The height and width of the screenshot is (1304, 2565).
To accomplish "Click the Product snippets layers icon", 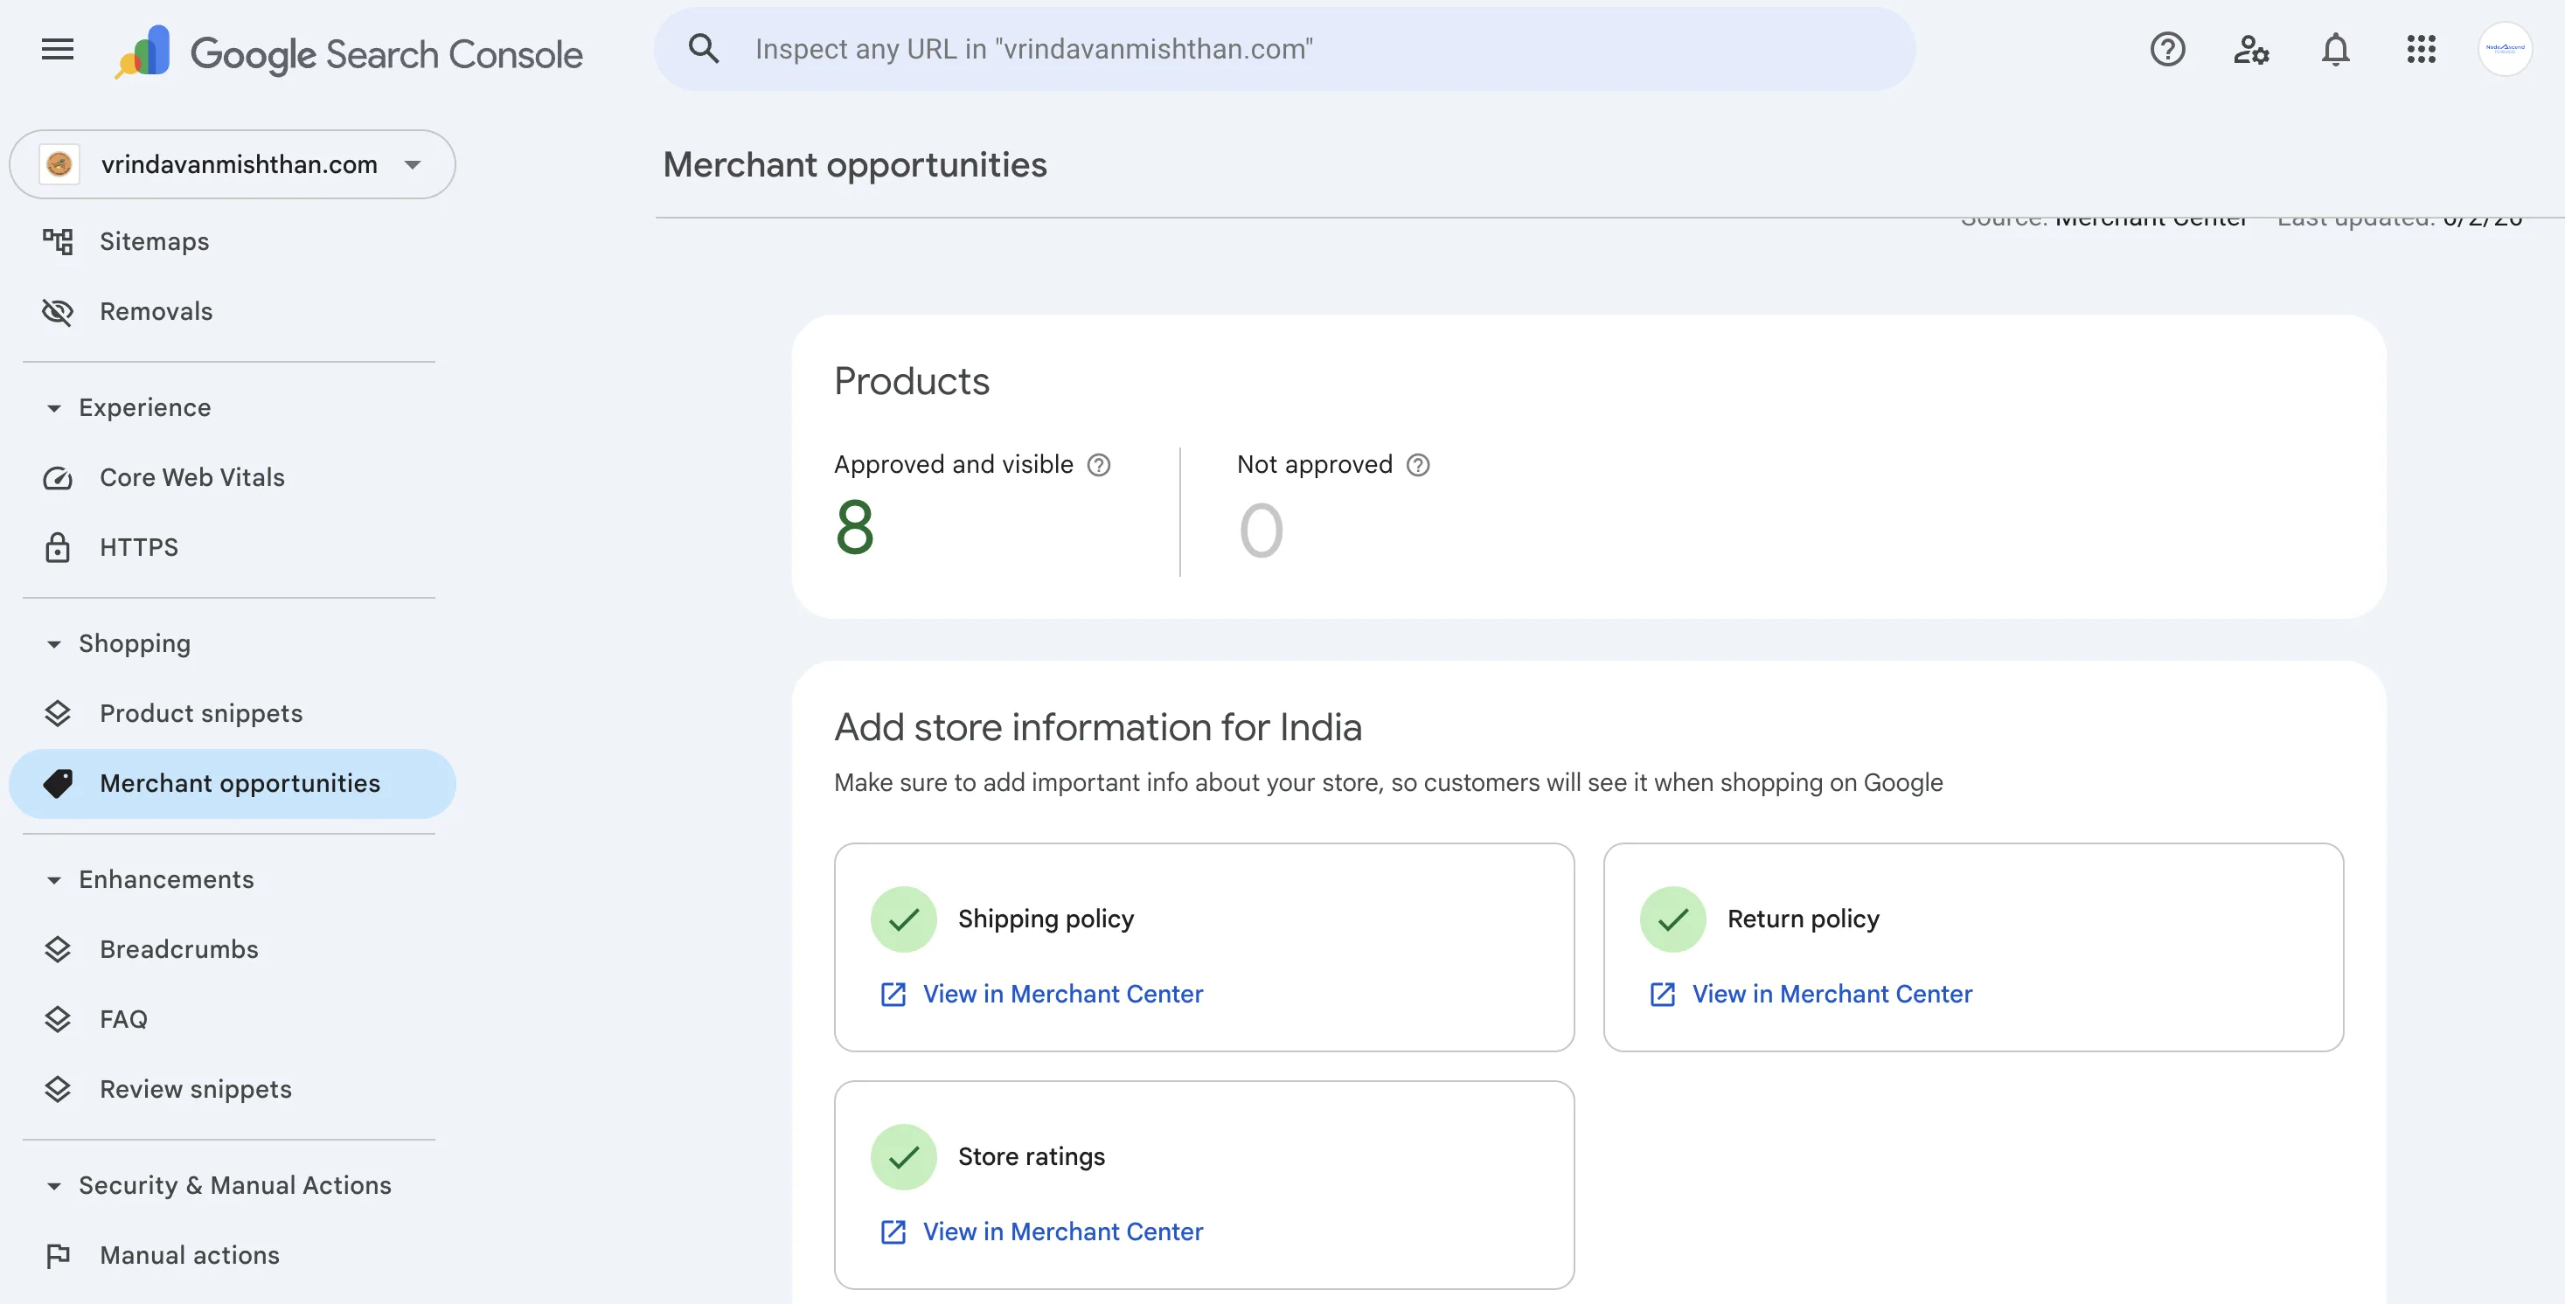I will [58, 714].
